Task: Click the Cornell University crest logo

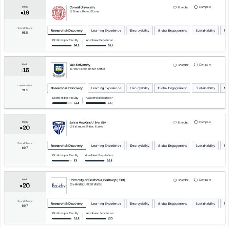Action: tap(59, 13)
